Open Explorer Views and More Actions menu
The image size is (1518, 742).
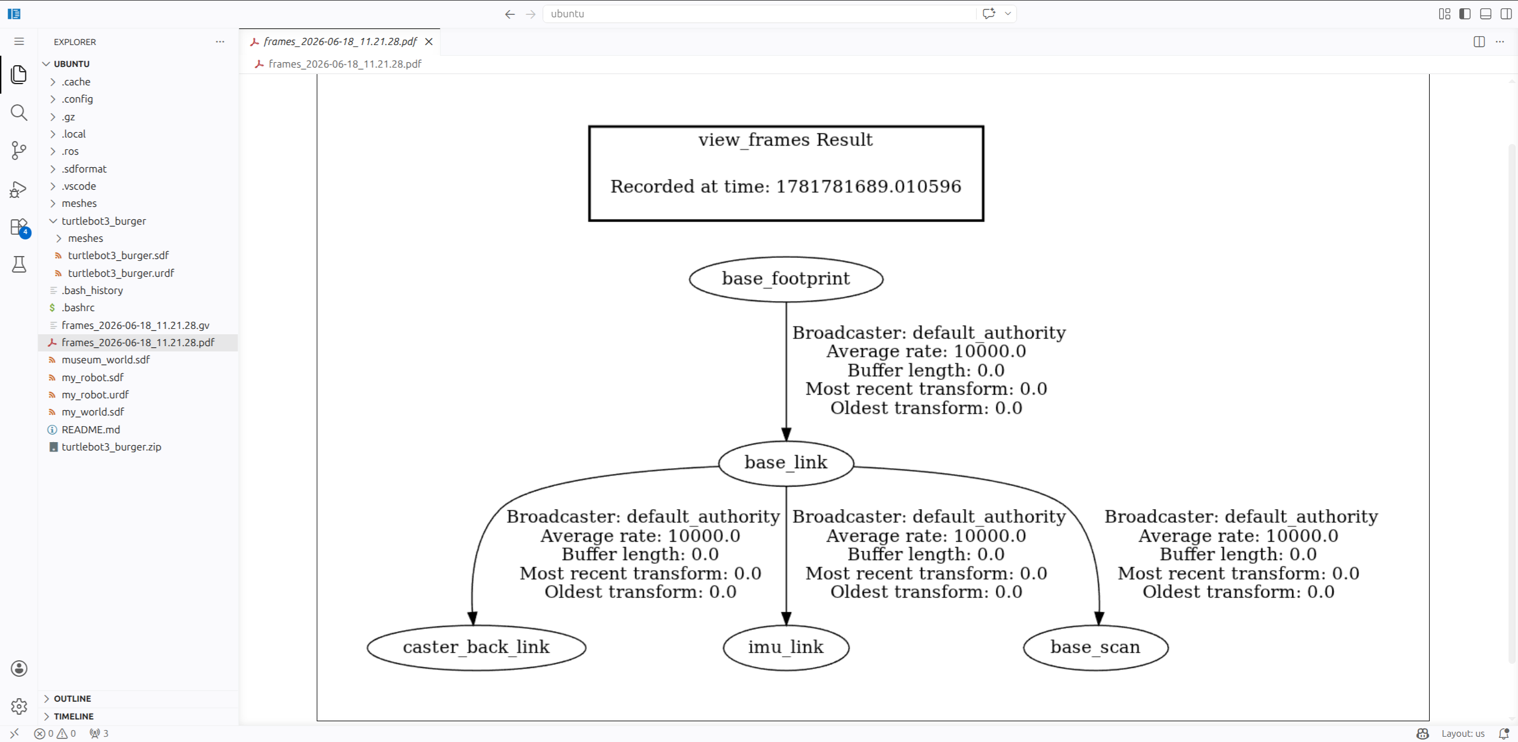(x=220, y=41)
